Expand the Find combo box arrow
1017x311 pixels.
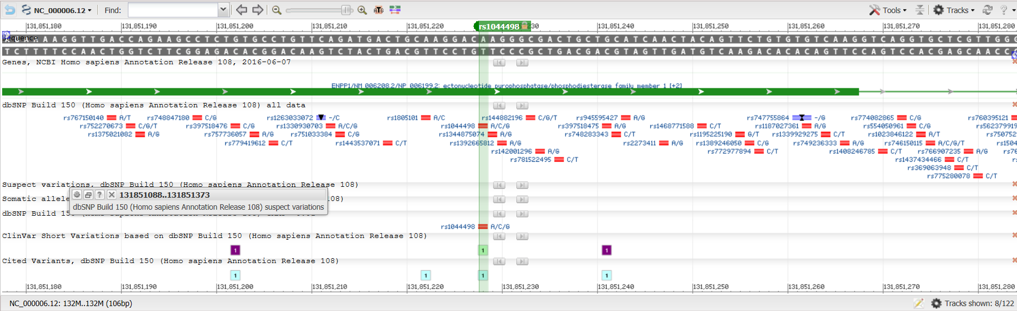223,10
